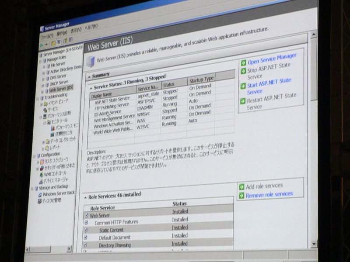Click the Remove role services link

pos(269,194)
